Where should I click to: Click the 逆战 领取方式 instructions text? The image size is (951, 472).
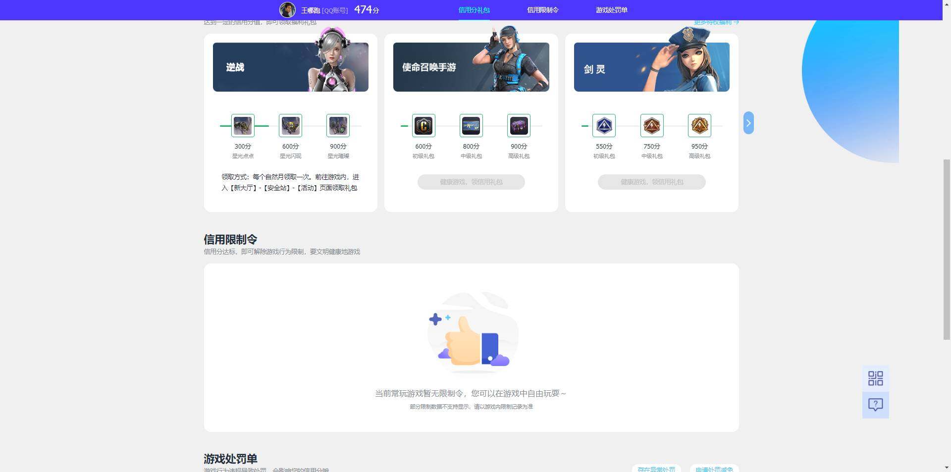(290, 182)
